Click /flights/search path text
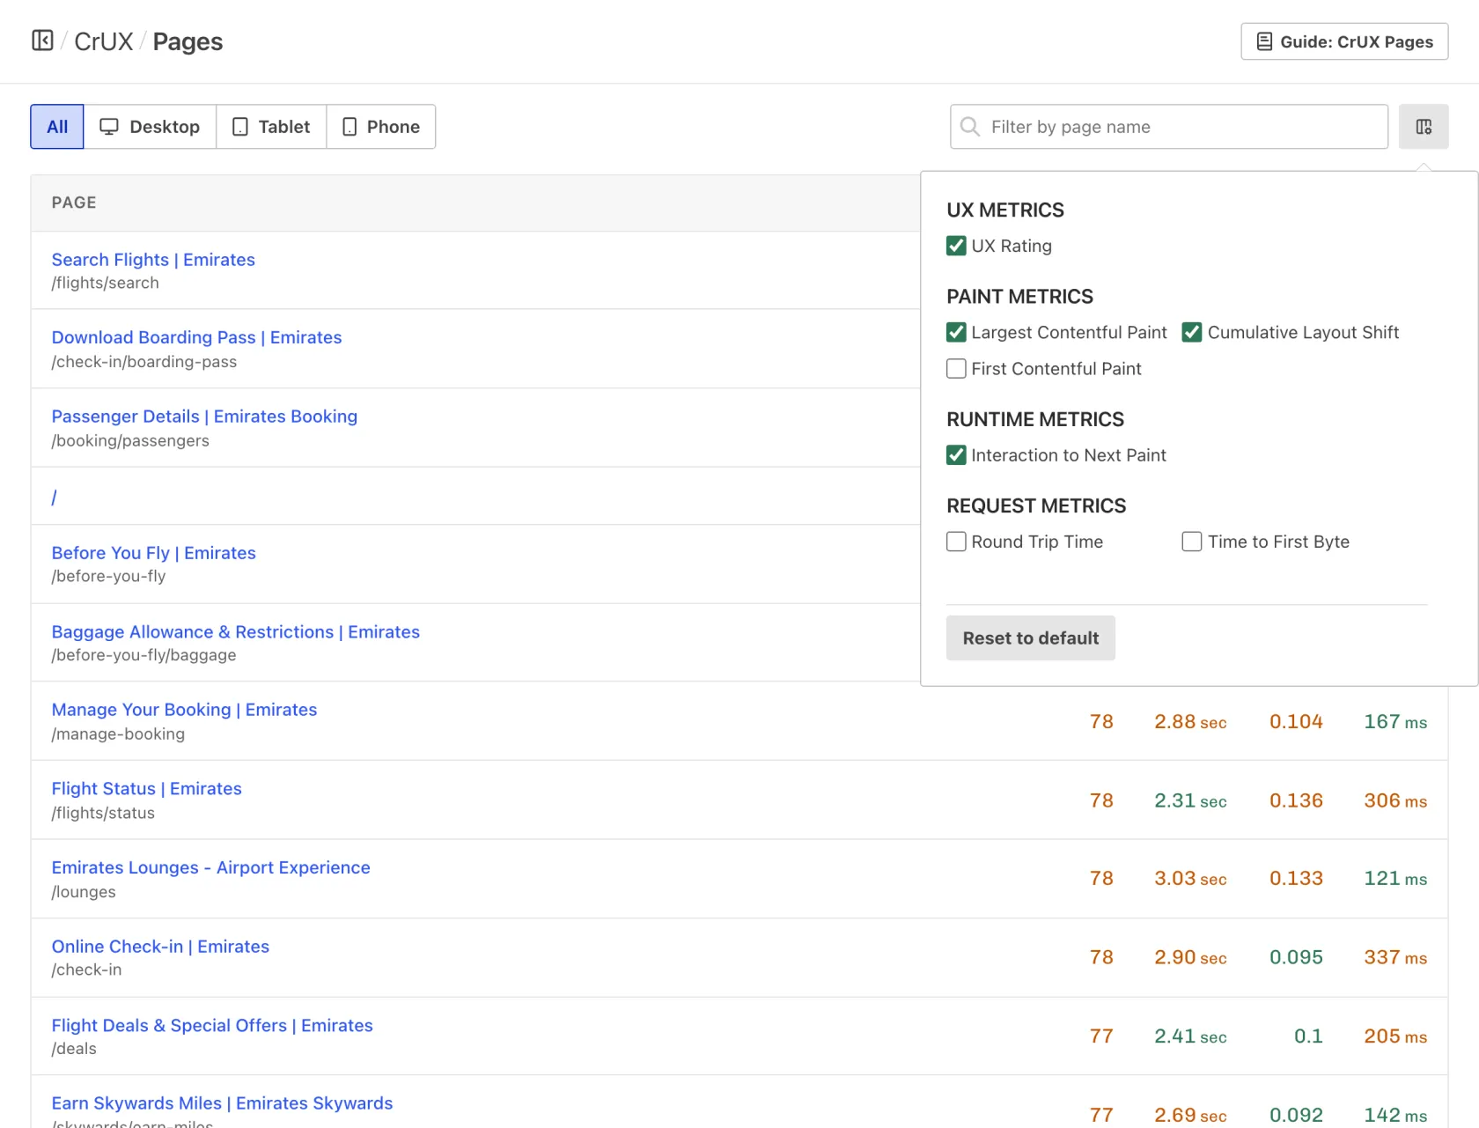The width and height of the screenshot is (1479, 1128). coord(105,283)
